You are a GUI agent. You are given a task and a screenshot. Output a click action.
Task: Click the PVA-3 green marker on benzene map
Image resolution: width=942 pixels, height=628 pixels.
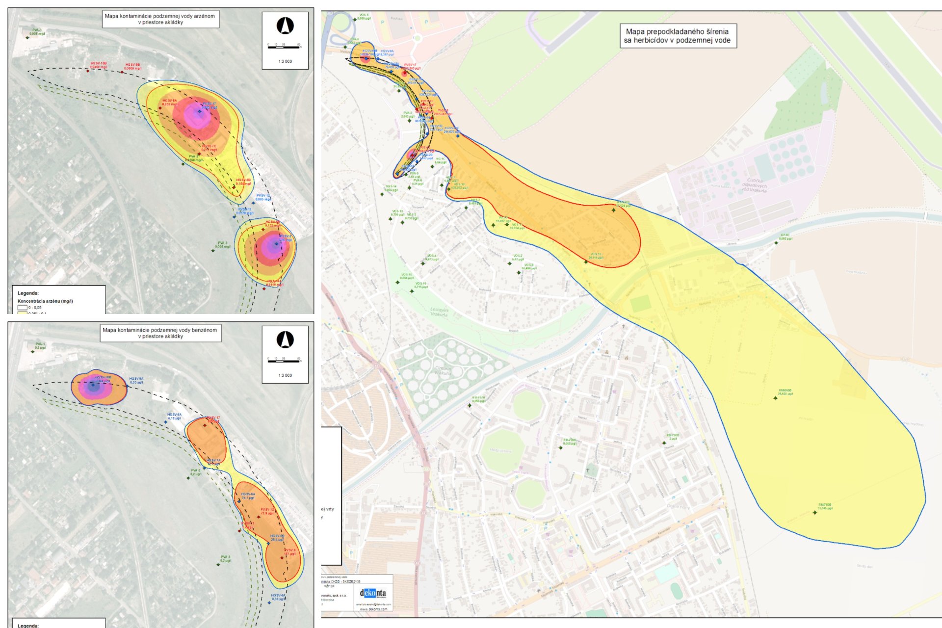(219, 564)
